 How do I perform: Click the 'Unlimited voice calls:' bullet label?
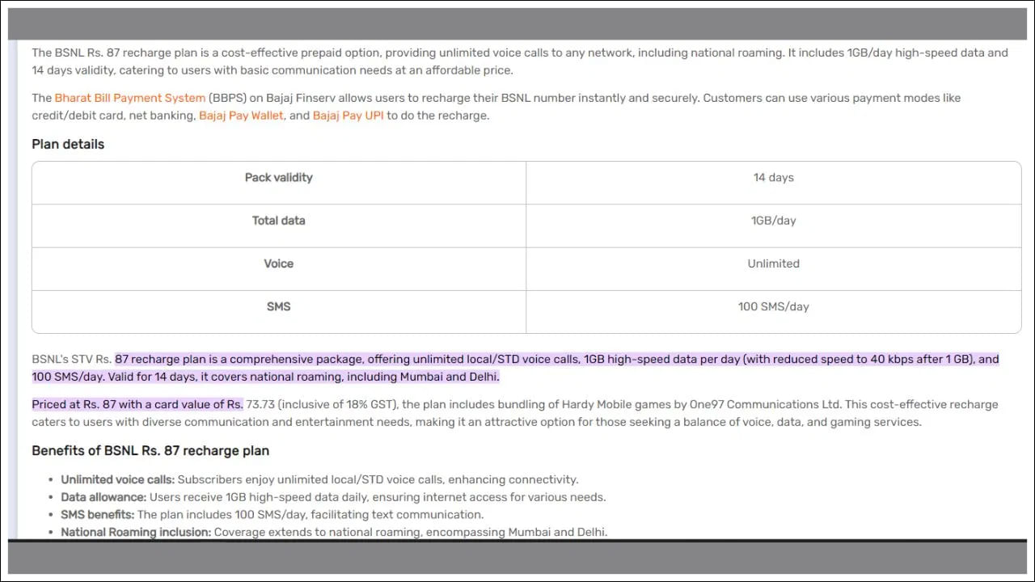pyautogui.click(x=118, y=479)
